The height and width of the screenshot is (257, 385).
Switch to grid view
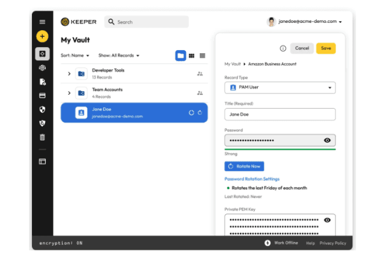click(x=191, y=56)
